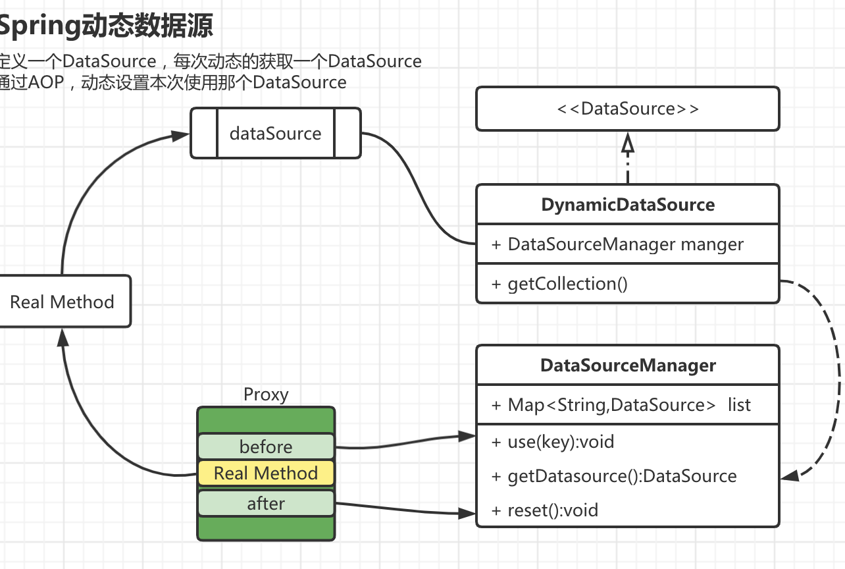Click the getCollection() method row
Image resolution: width=845 pixels, height=569 pixels.
point(568,284)
